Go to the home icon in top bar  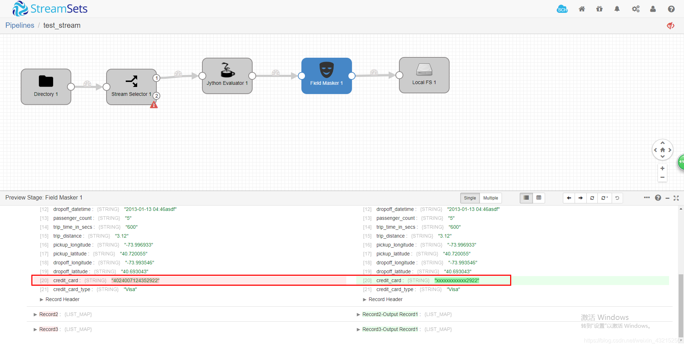[582, 9]
